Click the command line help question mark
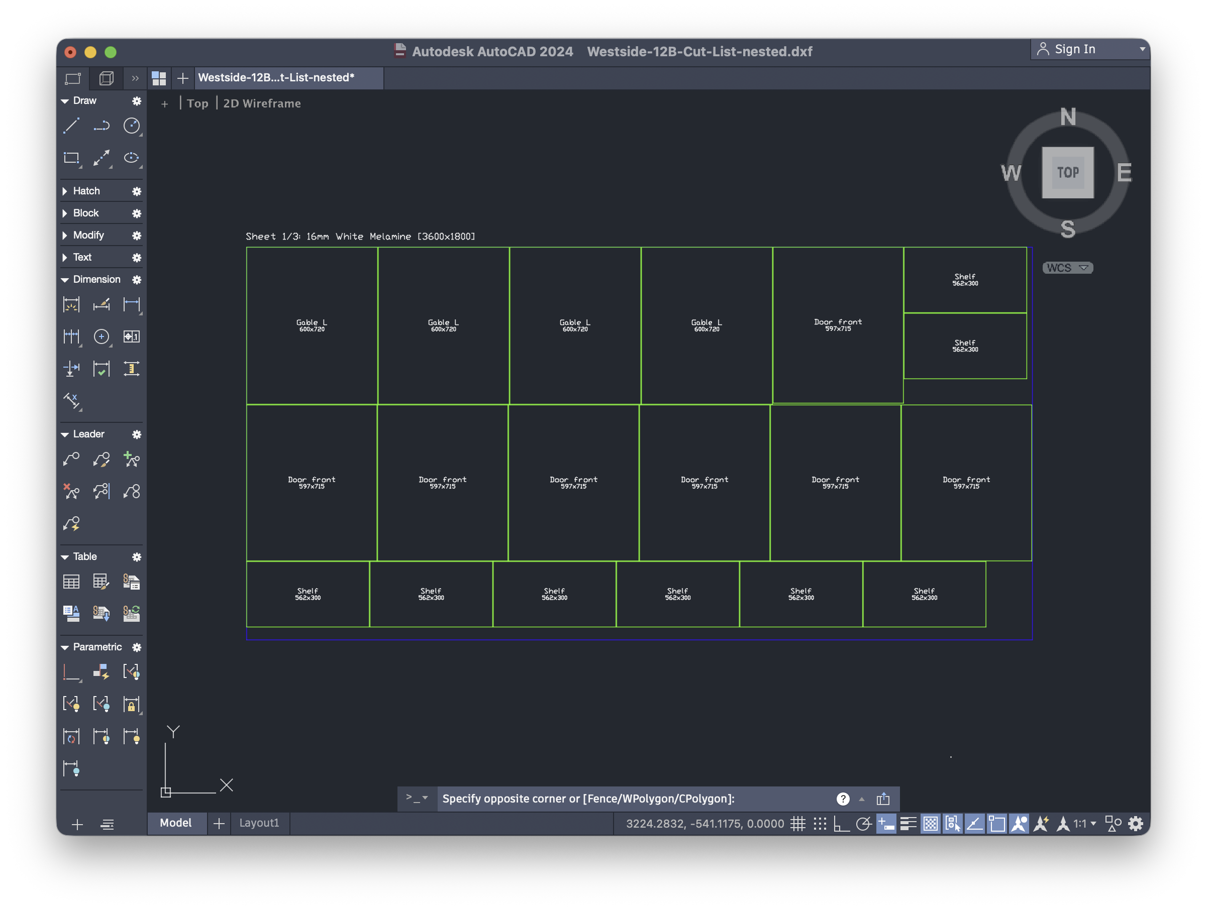The height and width of the screenshot is (910, 1207). (x=843, y=799)
